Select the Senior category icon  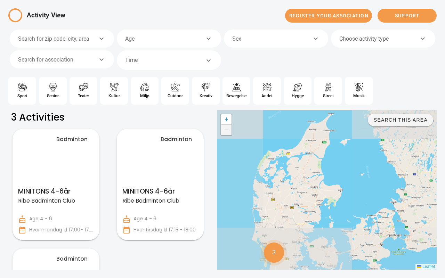(x=53, y=87)
